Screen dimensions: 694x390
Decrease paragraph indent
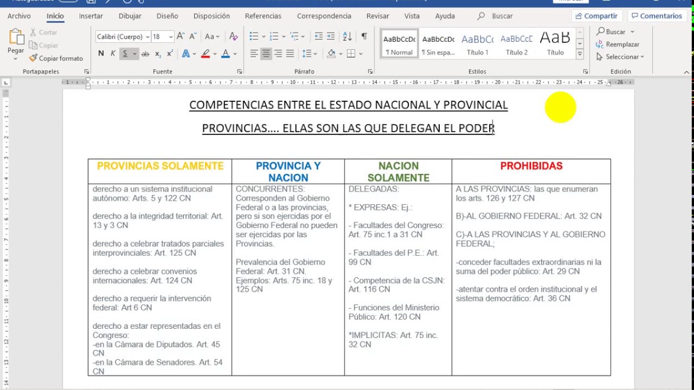tap(319, 36)
